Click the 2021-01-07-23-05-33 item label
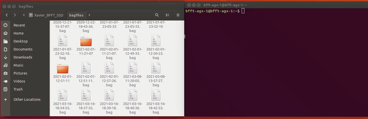Screen dimensions: 368x119 109,24
